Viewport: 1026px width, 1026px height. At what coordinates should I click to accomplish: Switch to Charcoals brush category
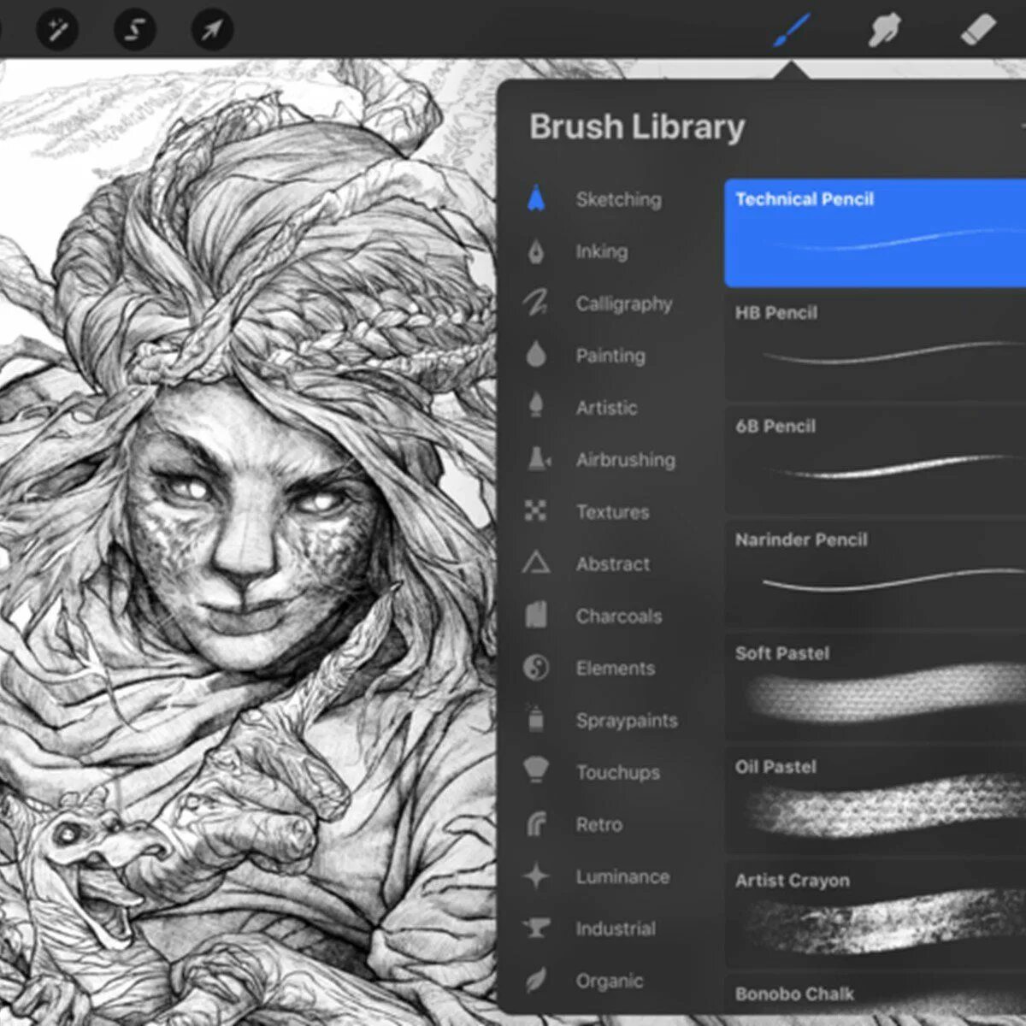618,616
